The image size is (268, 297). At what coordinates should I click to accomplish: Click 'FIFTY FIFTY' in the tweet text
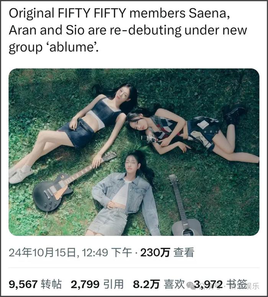(92, 13)
